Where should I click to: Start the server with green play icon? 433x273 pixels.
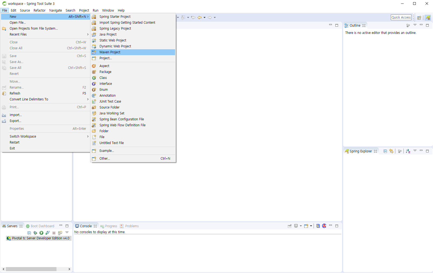41,233
